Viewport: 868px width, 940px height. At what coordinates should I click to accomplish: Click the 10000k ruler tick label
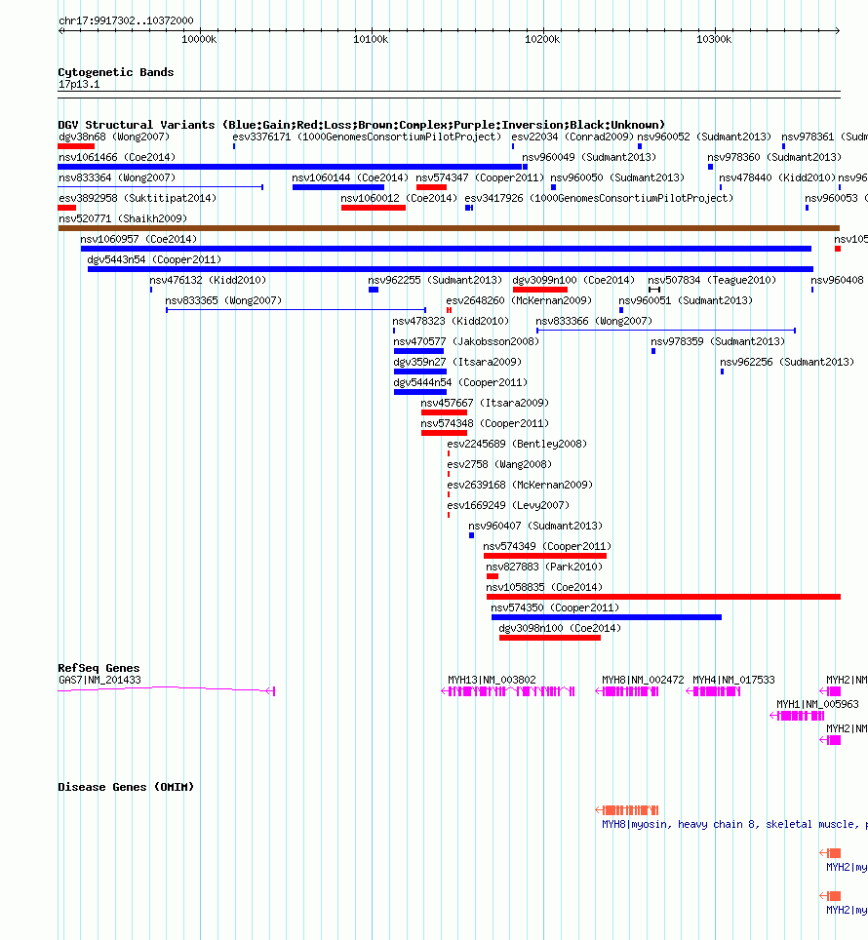tap(199, 39)
